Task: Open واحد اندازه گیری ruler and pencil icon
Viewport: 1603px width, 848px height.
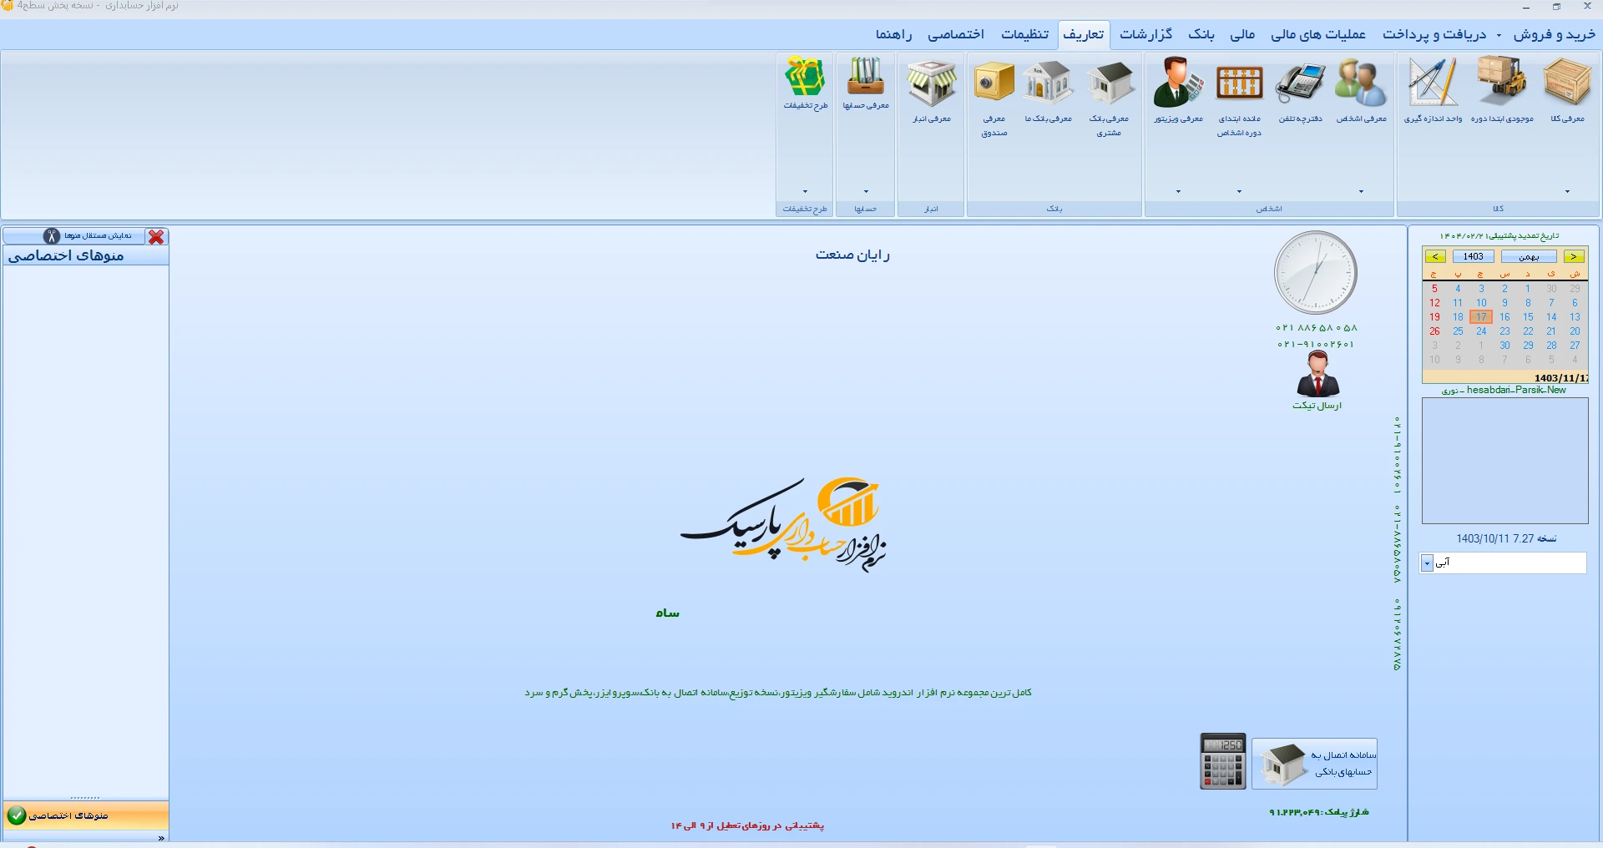Action: tap(1434, 82)
